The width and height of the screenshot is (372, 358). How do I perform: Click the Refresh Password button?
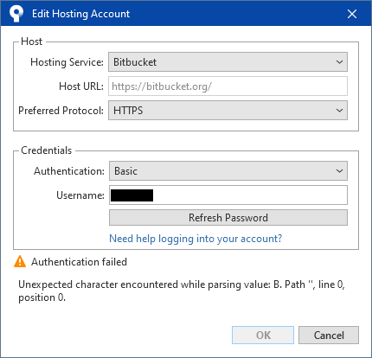[228, 217]
